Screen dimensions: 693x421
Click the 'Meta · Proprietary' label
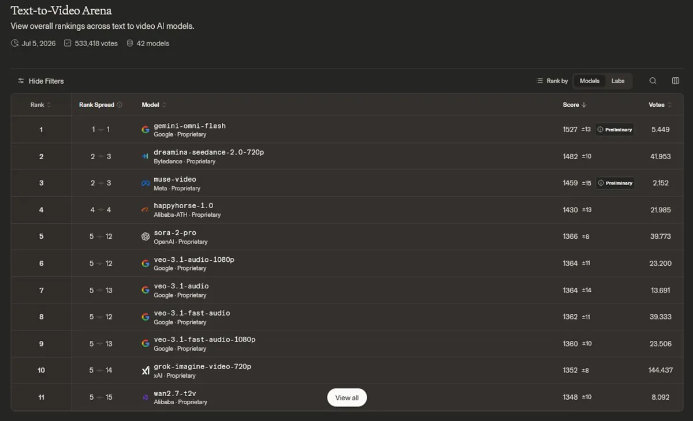point(177,189)
